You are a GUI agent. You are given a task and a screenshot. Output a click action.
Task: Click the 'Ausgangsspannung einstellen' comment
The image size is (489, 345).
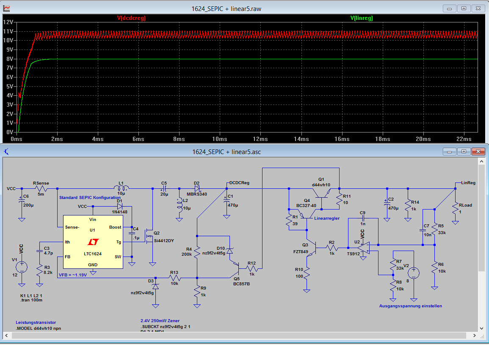click(x=410, y=306)
